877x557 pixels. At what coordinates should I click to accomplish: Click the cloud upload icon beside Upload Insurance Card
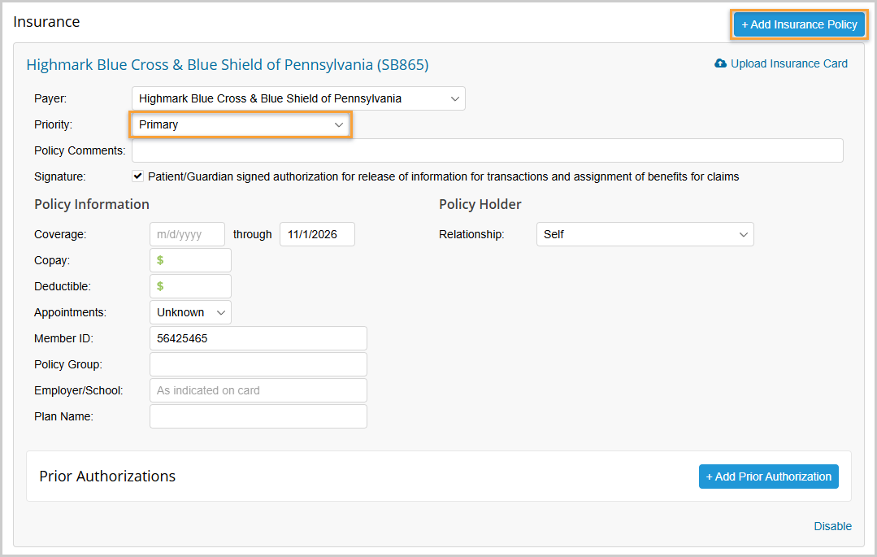[720, 63]
